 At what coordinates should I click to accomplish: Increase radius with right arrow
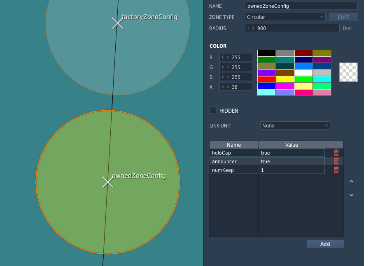tap(253, 28)
